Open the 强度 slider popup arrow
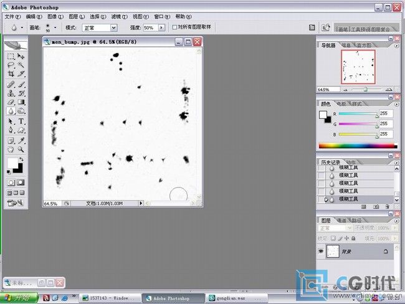The width and height of the screenshot is (405, 304). [161, 27]
